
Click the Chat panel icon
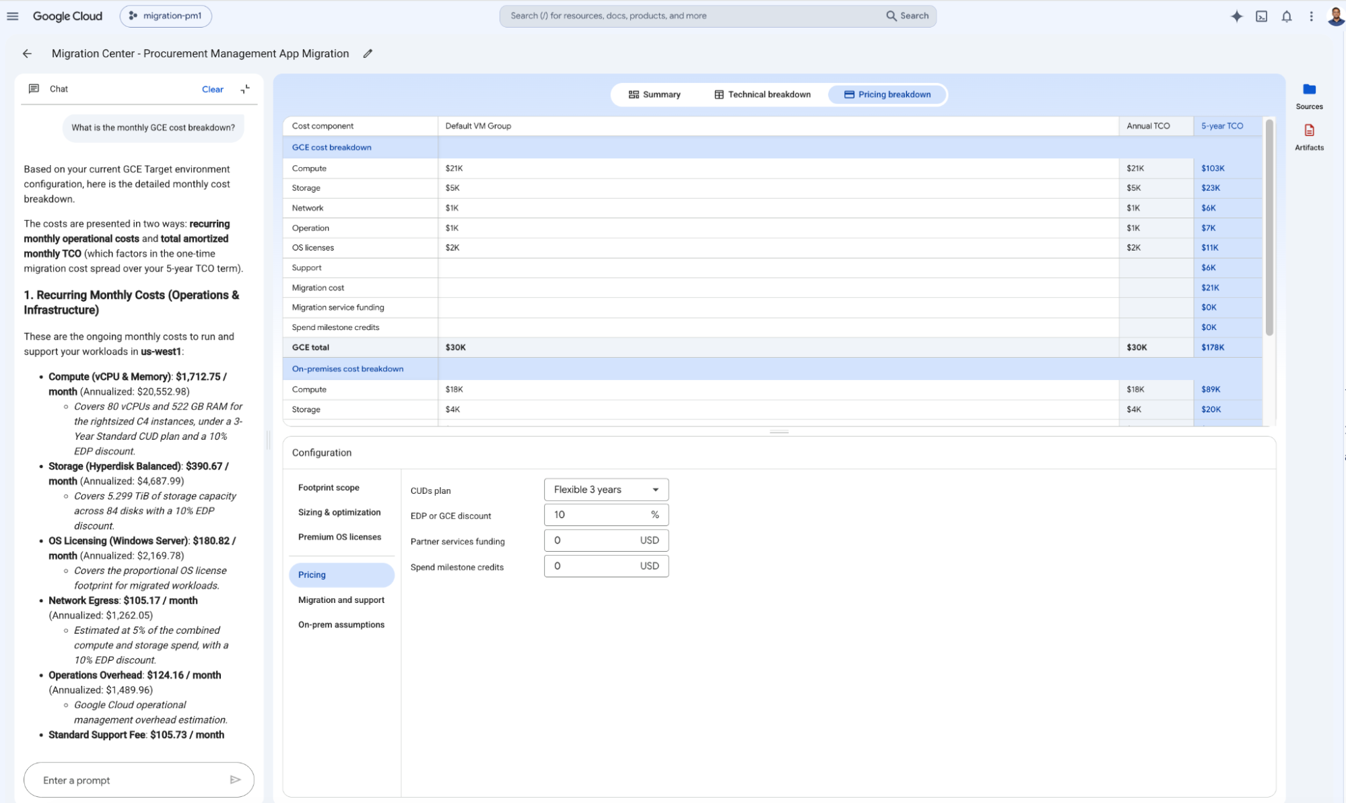[34, 89]
